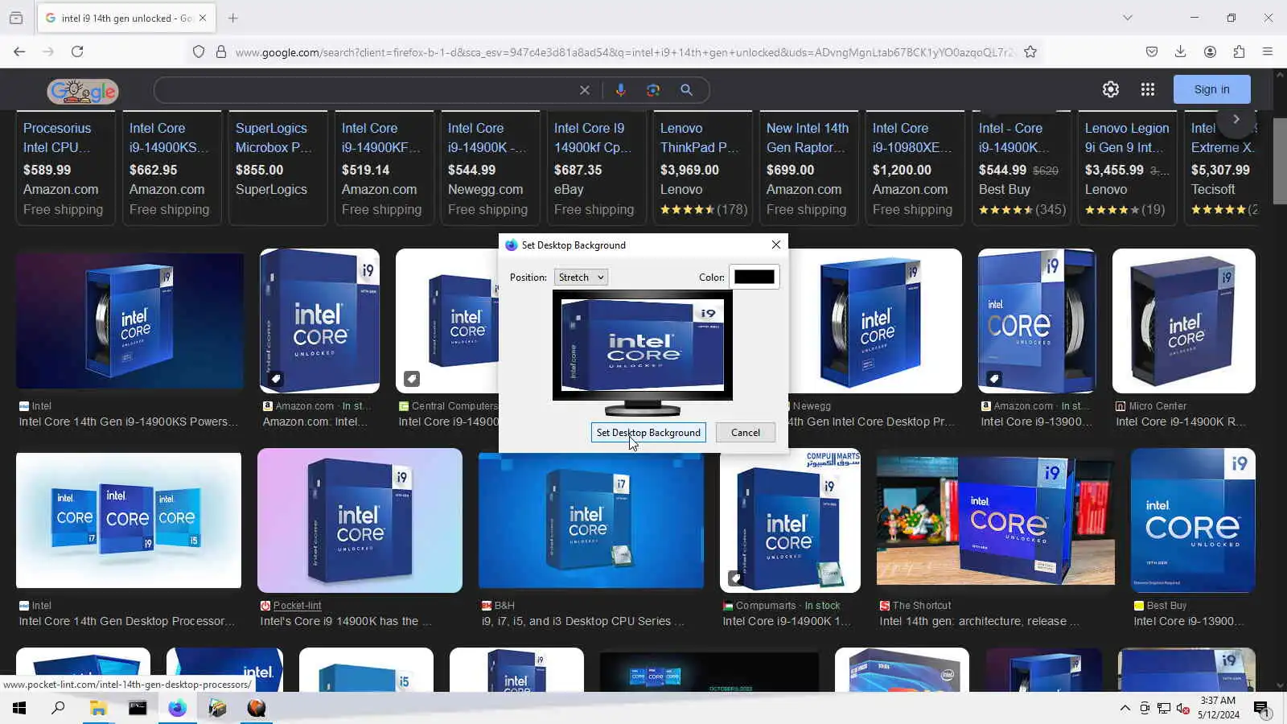Screen dimensions: 1287x724
Task: Go forward in browser history
Action: tap(48, 52)
